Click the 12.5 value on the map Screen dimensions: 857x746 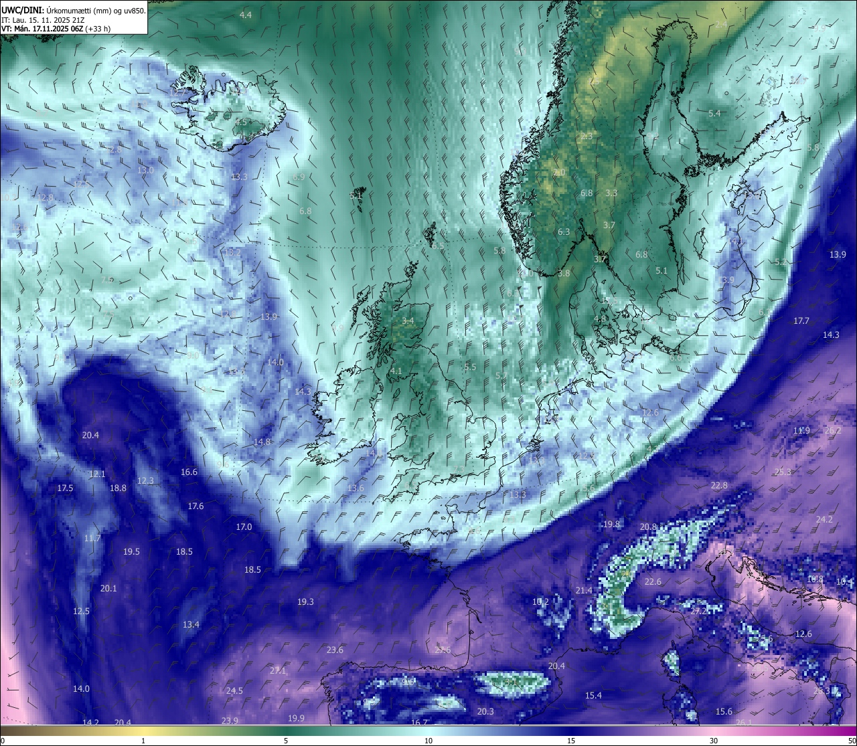[81, 612]
